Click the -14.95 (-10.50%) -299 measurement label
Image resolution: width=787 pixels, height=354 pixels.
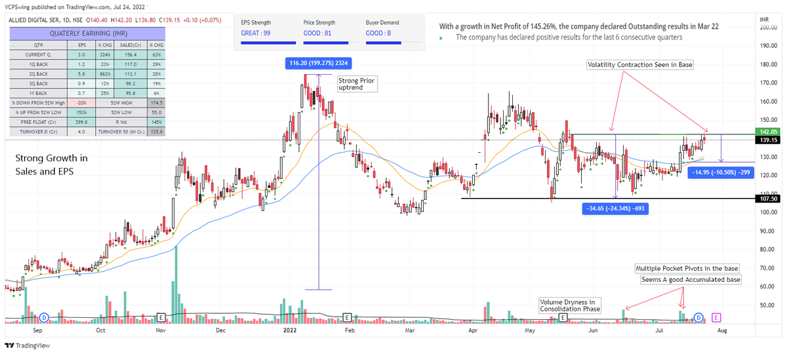720,173
